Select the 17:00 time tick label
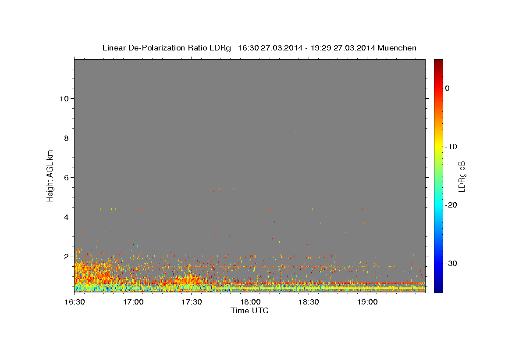Screen dimensions: 526x351 tap(133, 302)
